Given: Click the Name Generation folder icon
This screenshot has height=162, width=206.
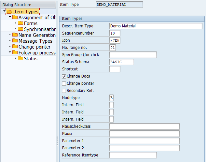Looking at the screenshot, I should point(15,35).
